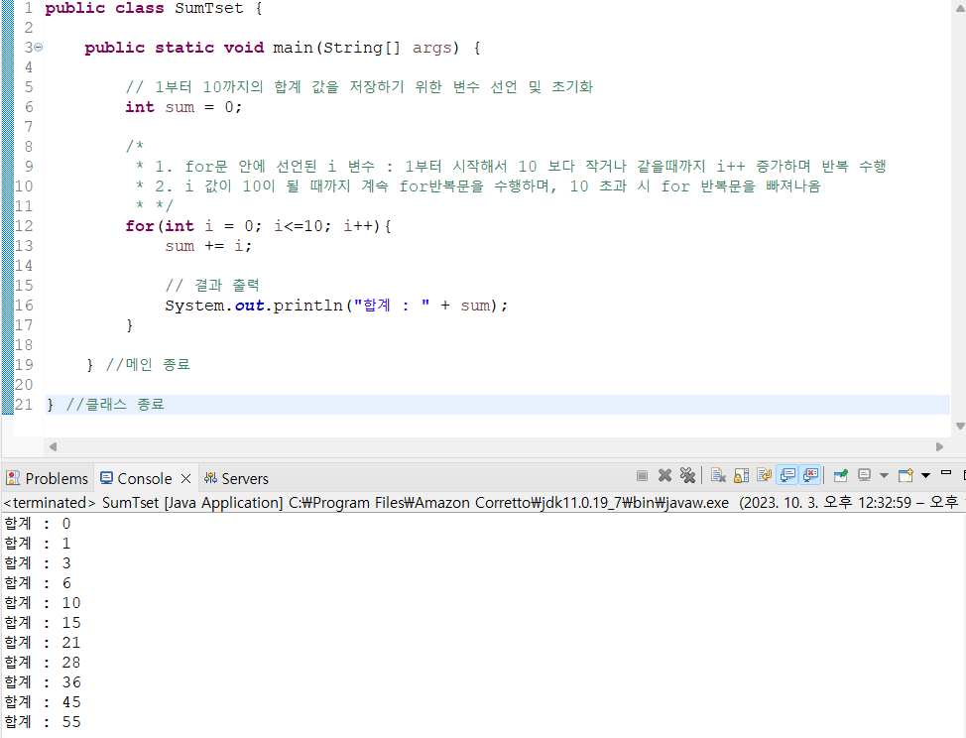Viewport: 966px width, 738px height.
Task: Click the console output line '합계 : 0'
Action: pos(38,524)
